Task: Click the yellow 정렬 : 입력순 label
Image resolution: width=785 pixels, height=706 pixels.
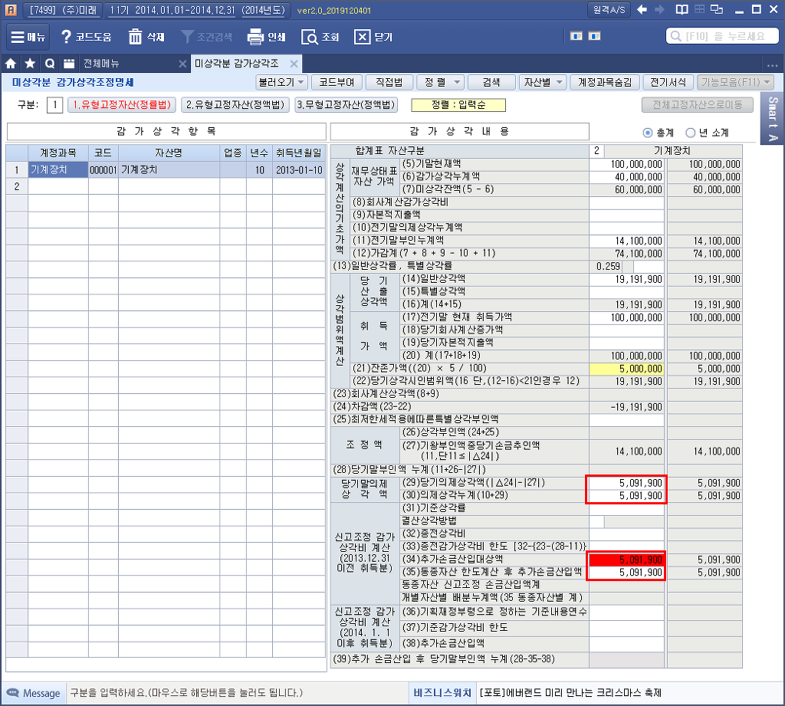Action: 458,105
